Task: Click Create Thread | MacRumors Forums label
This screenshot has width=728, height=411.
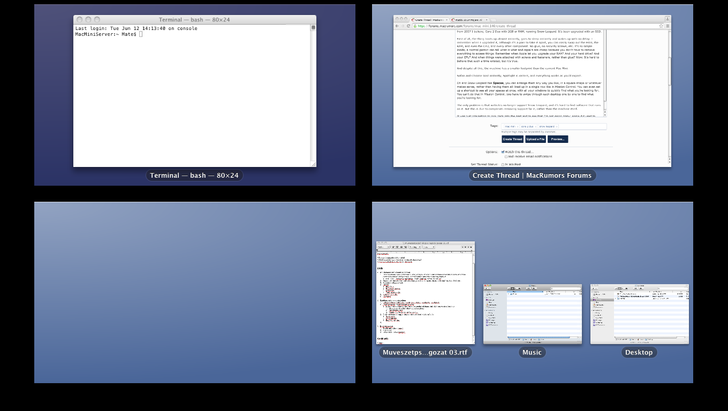Action: coord(532,176)
